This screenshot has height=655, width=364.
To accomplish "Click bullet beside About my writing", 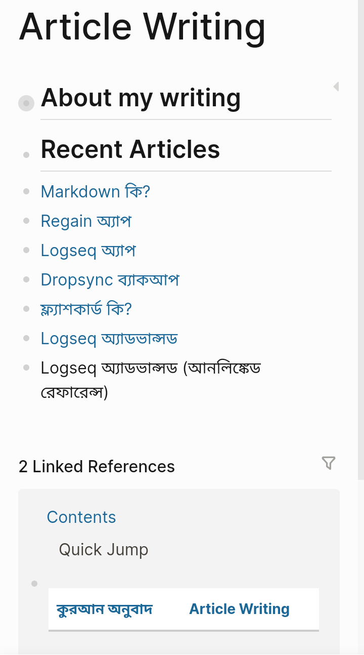I will click(x=26, y=103).
